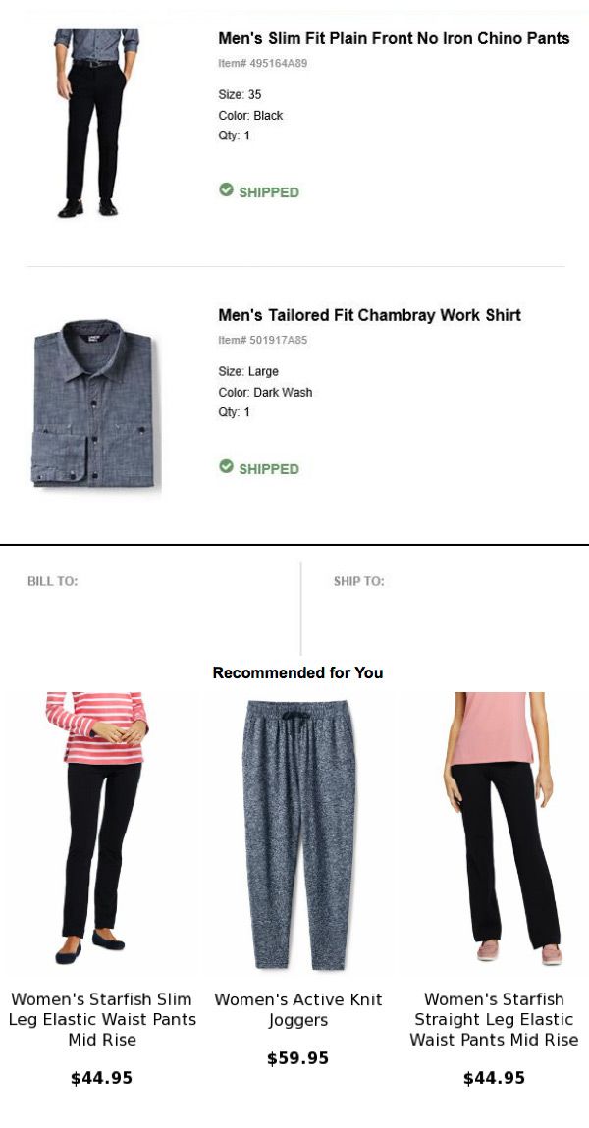Viewport: 589px width, 1128px height.
Task: Open Women's Starfish Slim Leg pants image
Action: point(99,830)
